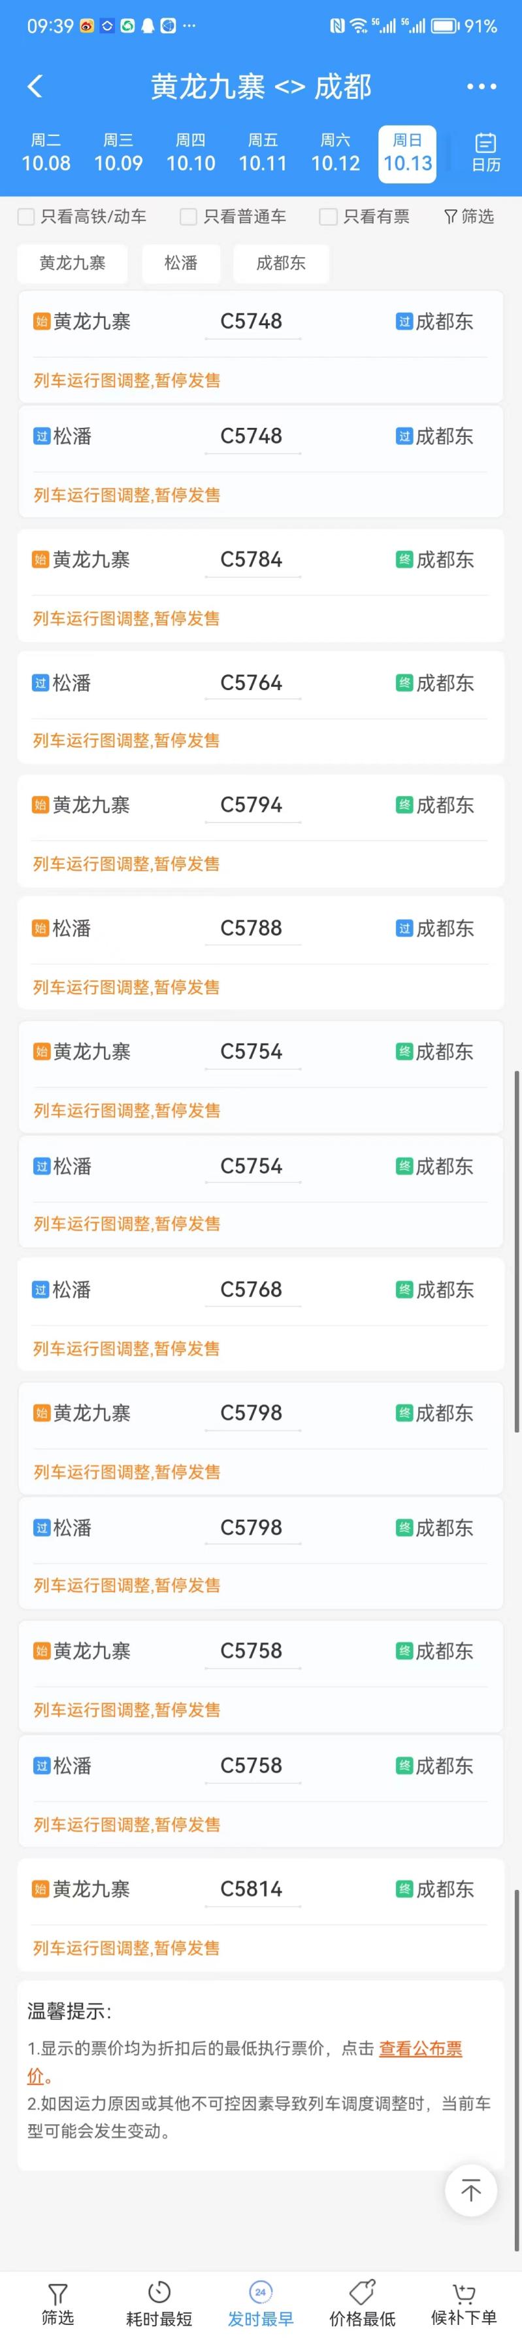Check the 只看高铁/动车 checkbox

pyautogui.click(x=26, y=216)
